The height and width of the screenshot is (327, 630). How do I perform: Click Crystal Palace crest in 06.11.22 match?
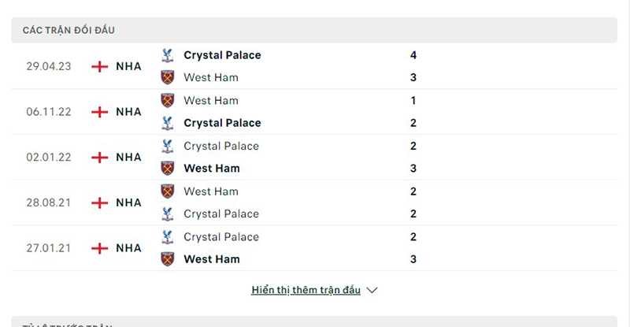[x=167, y=123]
